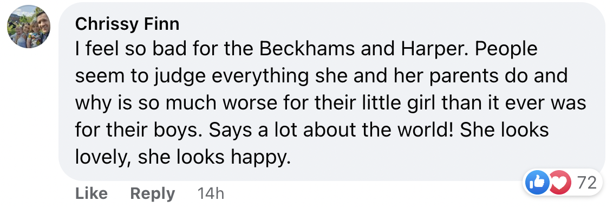The width and height of the screenshot is (613, 207).
Task: Like Chrissy Finn's comment
Action: pos(91,193)
